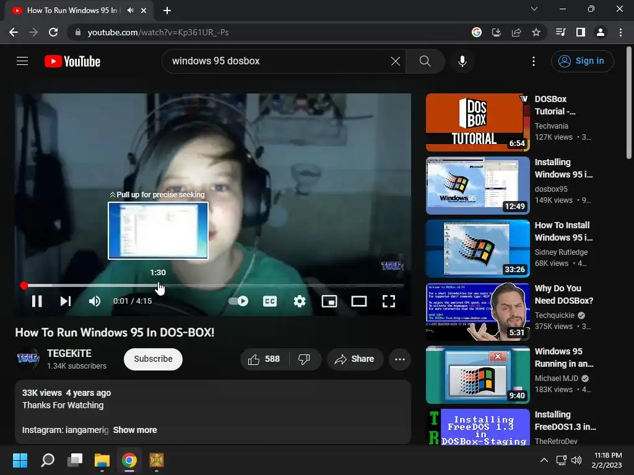Skip to the next video

66,301
